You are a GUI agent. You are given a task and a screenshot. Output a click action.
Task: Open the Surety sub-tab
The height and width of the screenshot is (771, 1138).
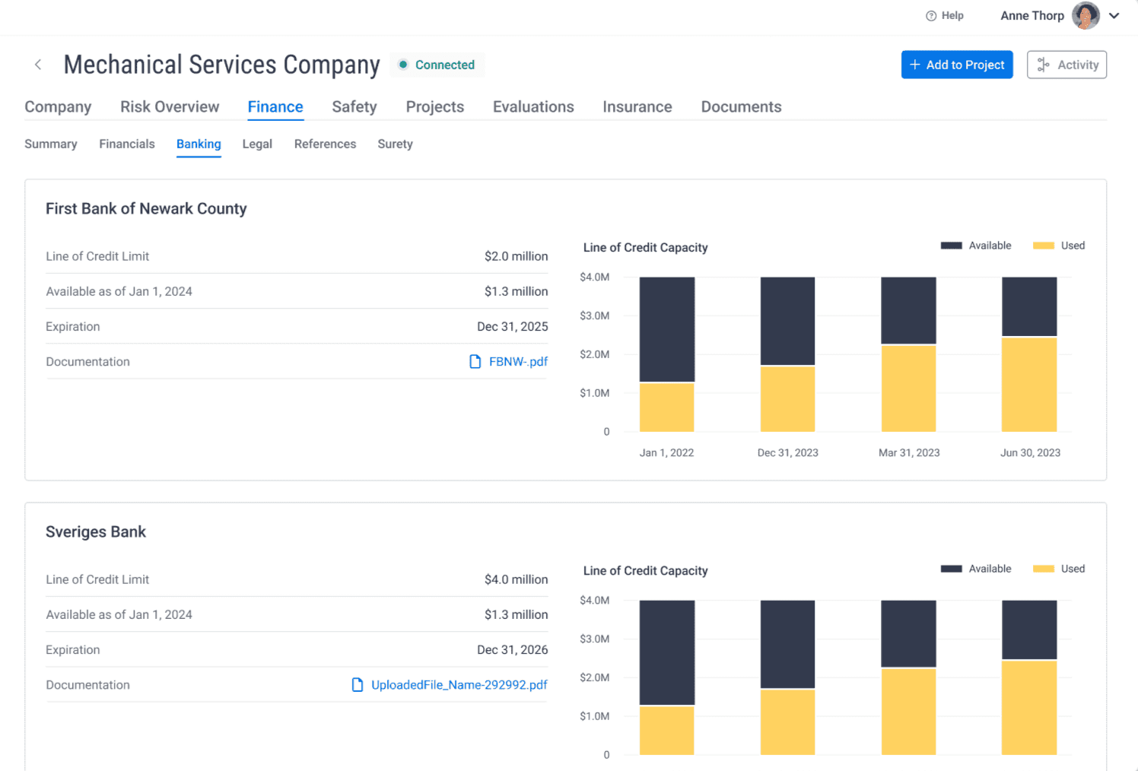pyautogui.click(x=395, y=144)
